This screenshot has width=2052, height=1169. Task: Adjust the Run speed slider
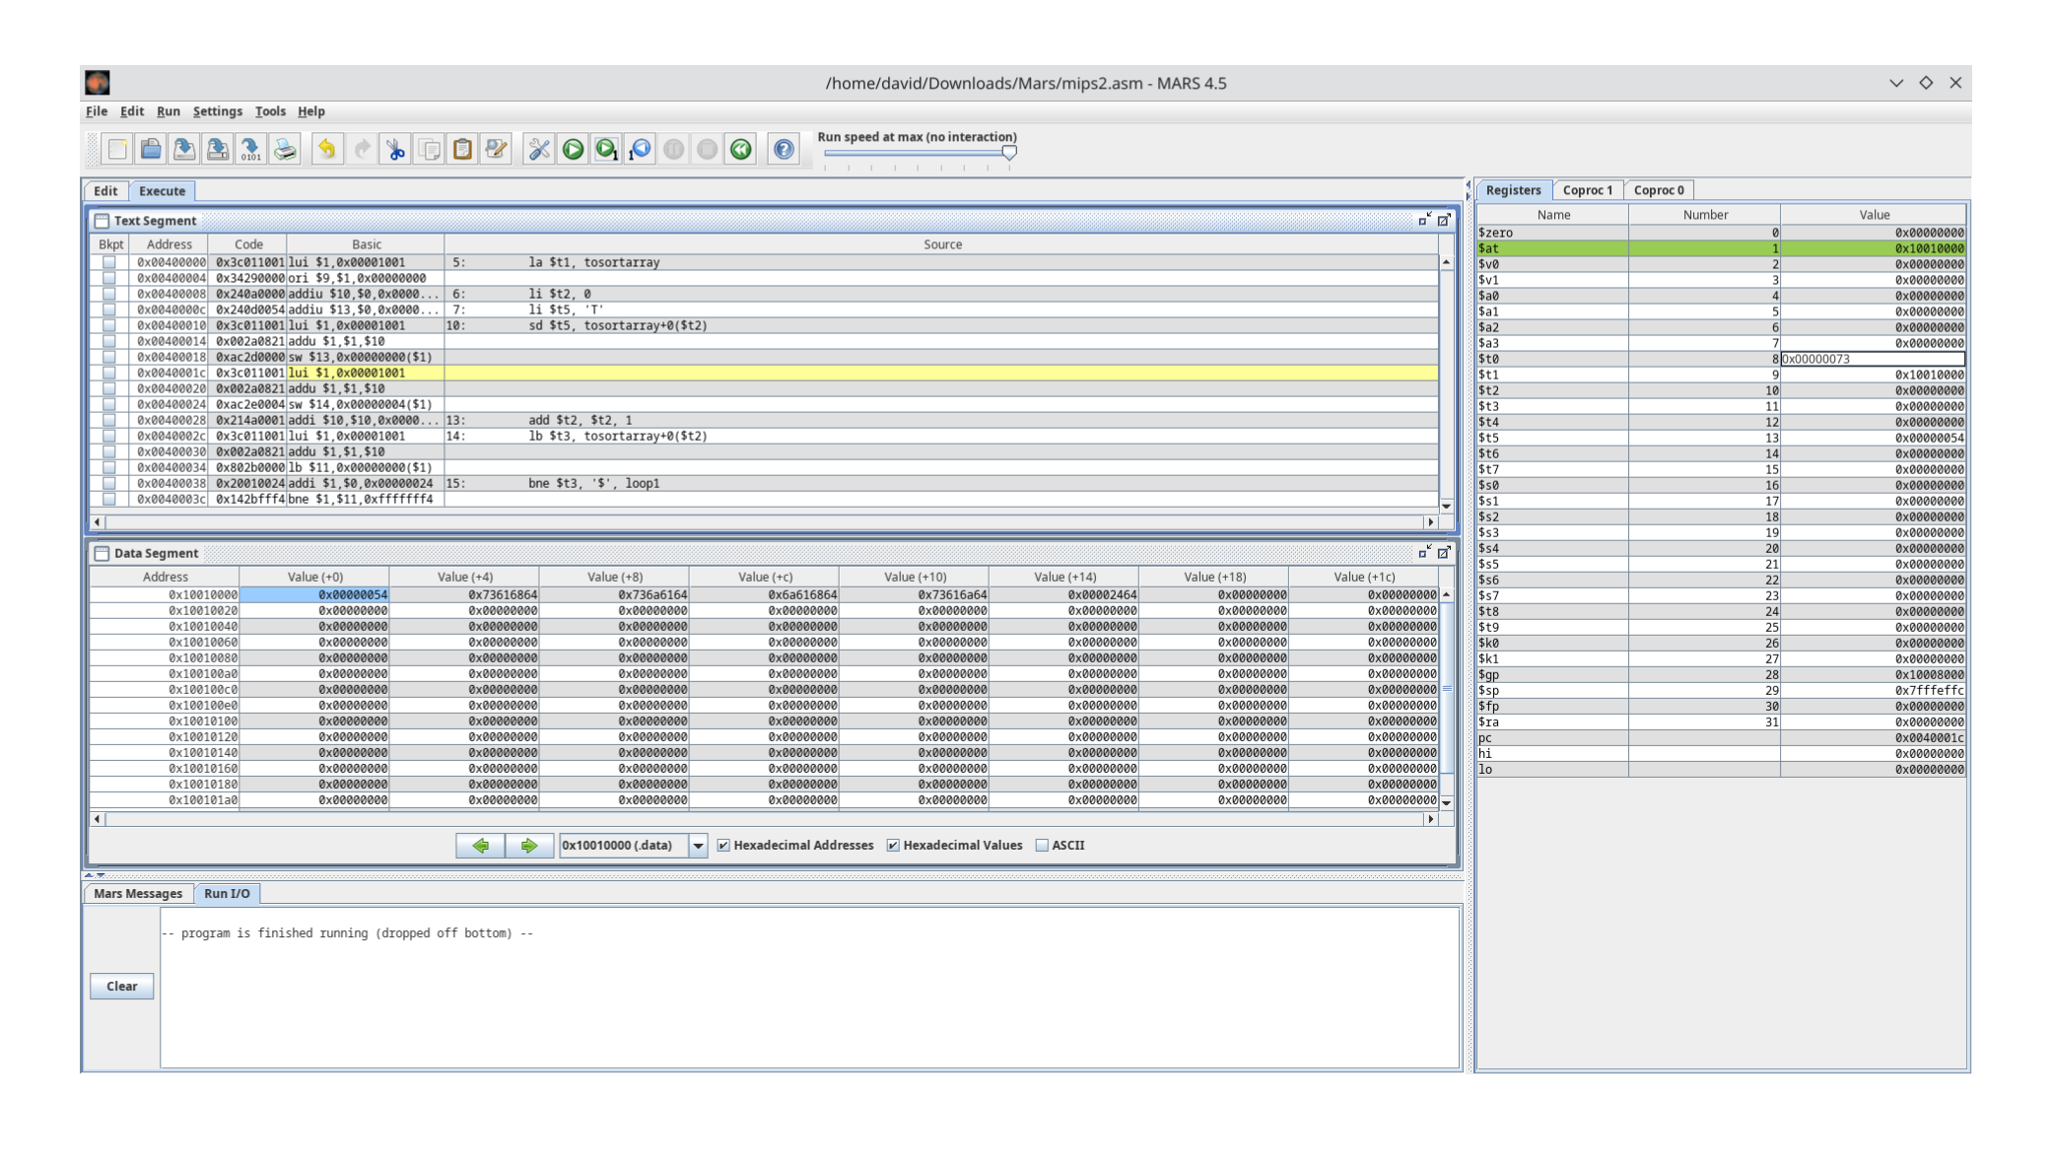[x=1009, y=153]
